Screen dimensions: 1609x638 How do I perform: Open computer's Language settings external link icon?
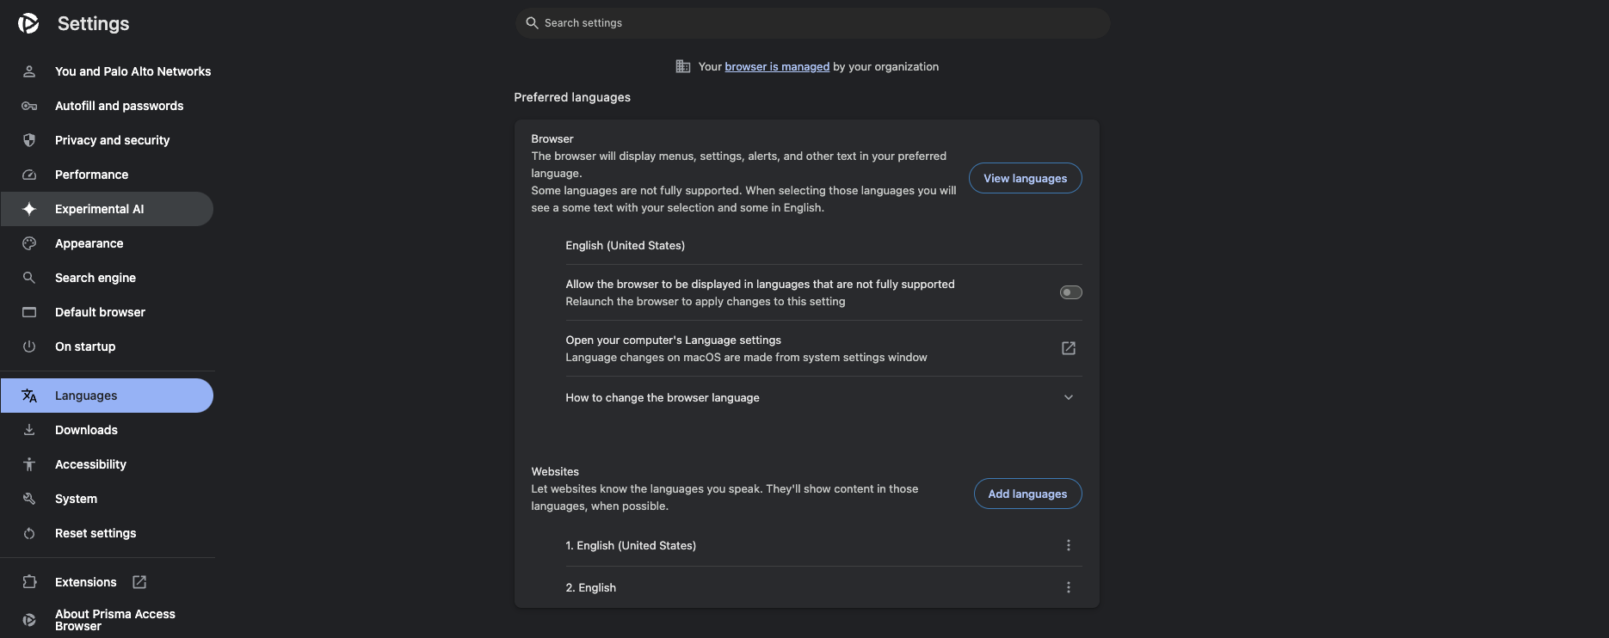pyautogui.click(x=1068, y=348)
